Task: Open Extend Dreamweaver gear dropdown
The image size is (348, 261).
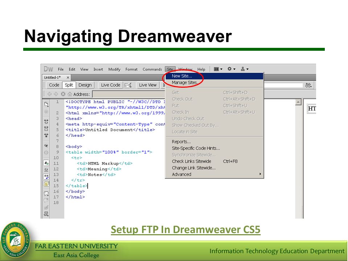Action: click(232, 69)
